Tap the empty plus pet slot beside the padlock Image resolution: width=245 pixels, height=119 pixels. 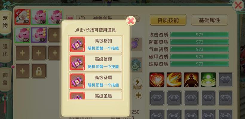coord(22,71)
